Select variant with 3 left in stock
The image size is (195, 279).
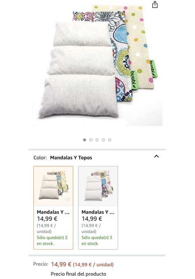(98, 208)
